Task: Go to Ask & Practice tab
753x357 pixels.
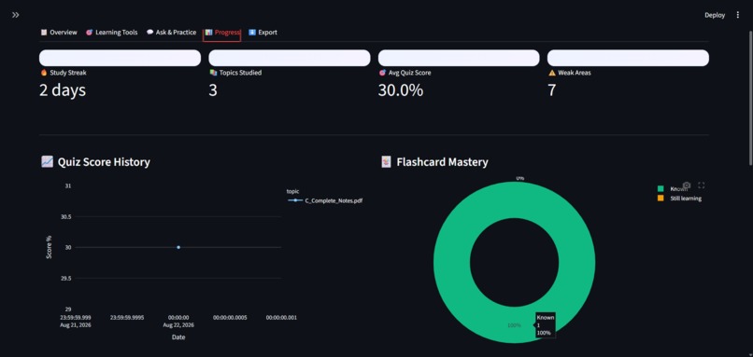Action: (172, 32)
